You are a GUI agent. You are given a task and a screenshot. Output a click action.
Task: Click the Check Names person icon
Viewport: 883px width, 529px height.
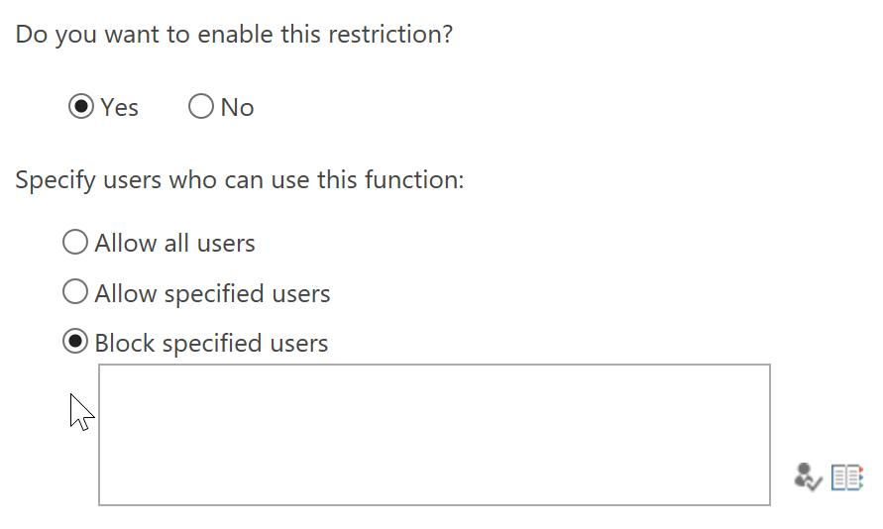point(808,477)
